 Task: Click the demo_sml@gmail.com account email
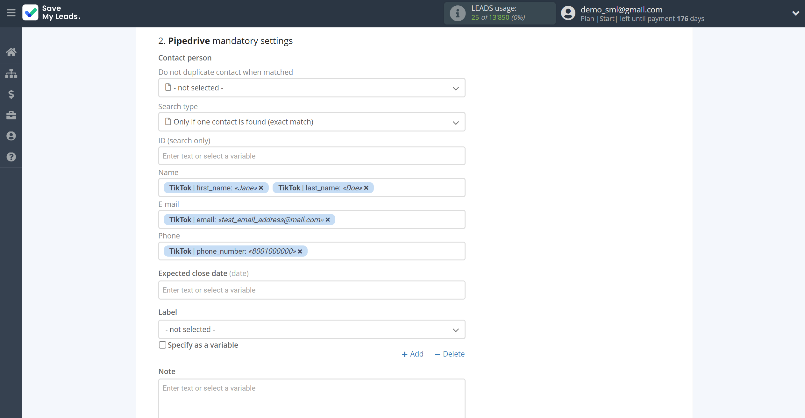click(x=621, y=10)
